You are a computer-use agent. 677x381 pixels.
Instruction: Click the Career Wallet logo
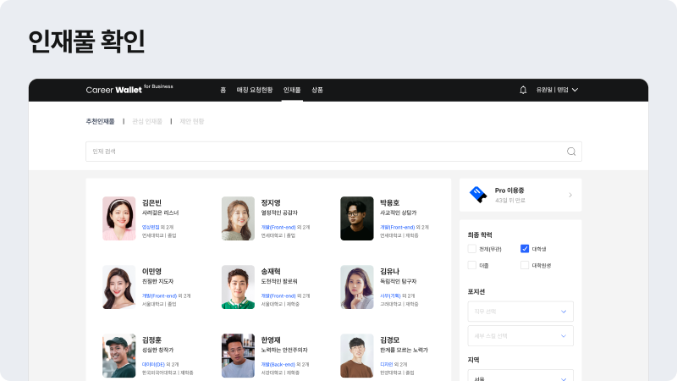[129, 89]
